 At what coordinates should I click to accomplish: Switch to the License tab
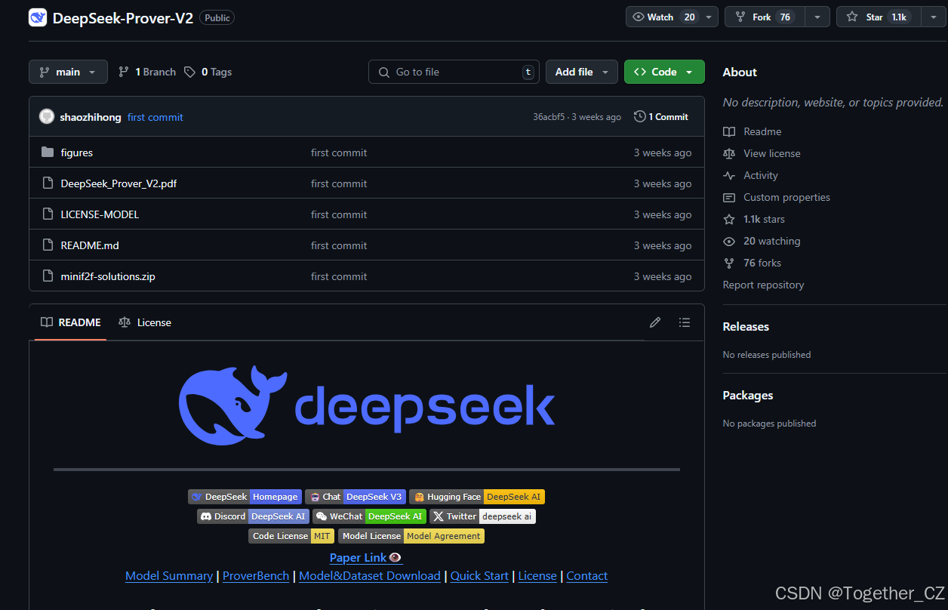(145, 322)
